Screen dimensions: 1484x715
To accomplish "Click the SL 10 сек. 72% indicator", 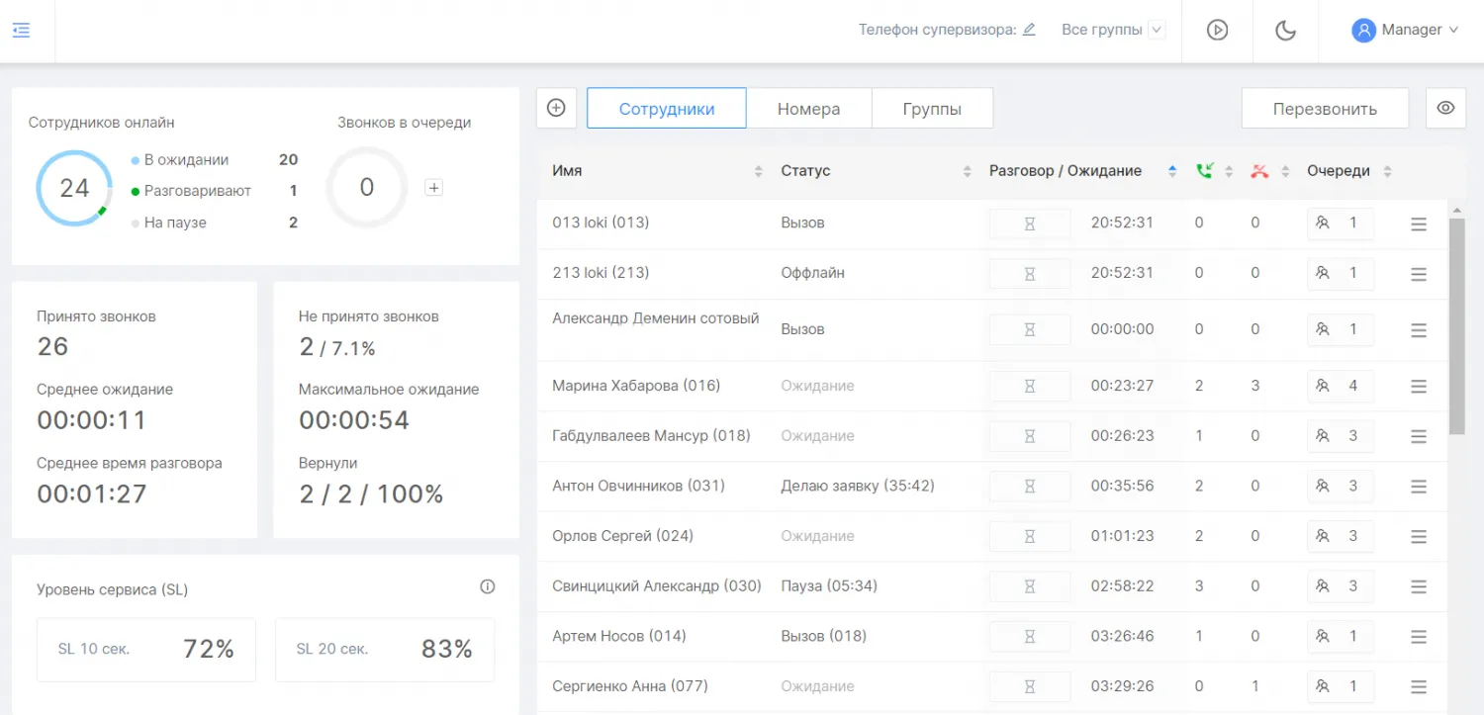I will point(145,649).
